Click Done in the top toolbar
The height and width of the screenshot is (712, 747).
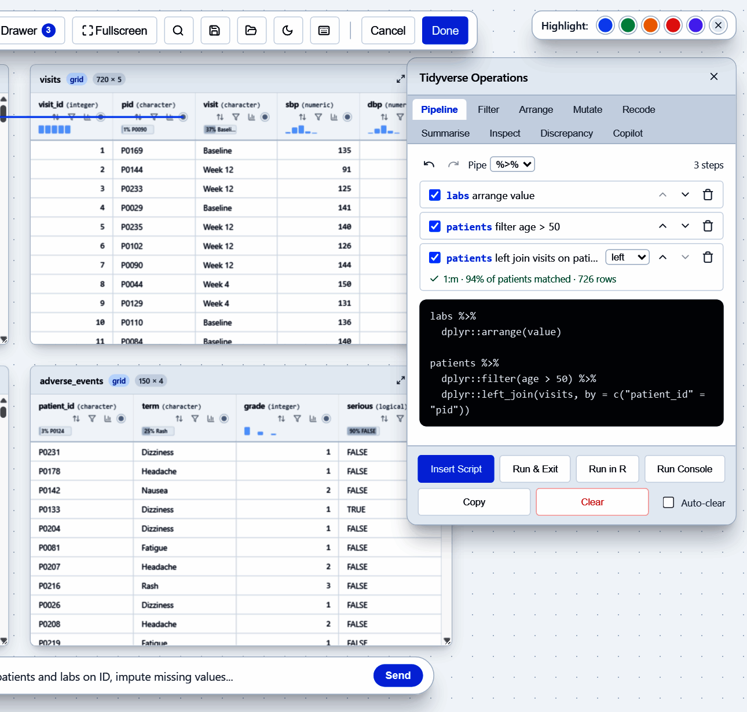(445, 31)
